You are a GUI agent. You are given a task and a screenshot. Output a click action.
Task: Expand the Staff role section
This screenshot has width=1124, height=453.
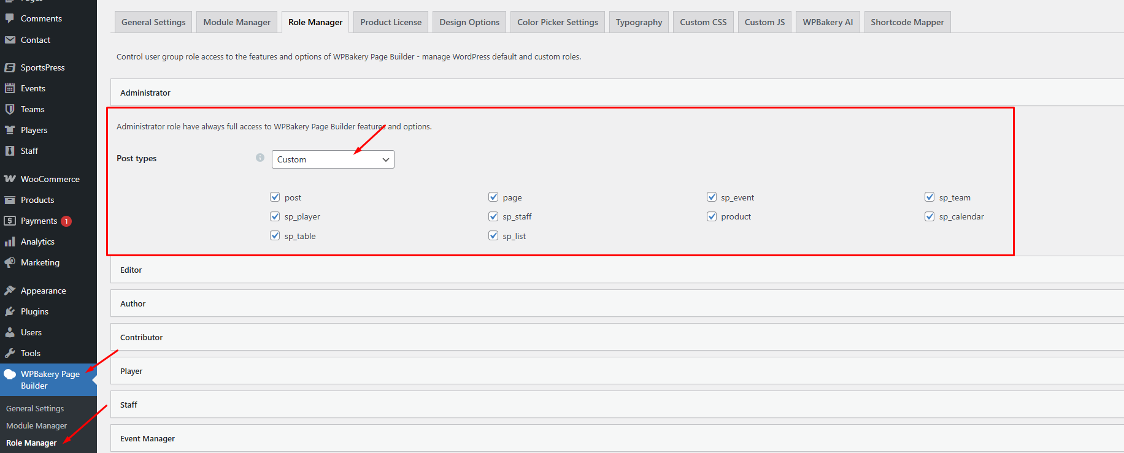pyautogui.click(x=617, y=405)
